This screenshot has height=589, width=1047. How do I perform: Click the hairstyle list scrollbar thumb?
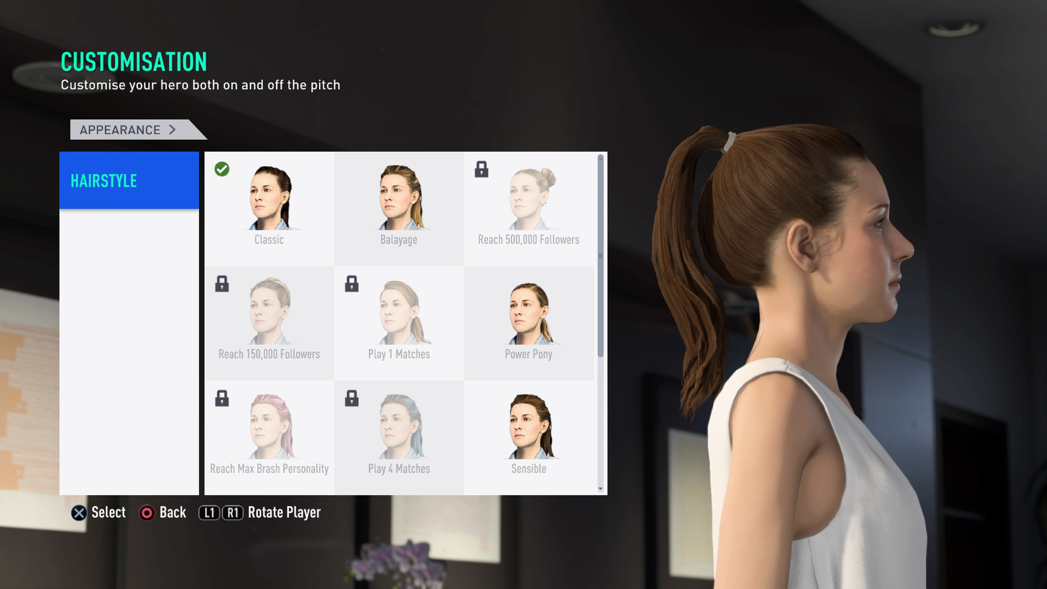[x=601, y=256]
